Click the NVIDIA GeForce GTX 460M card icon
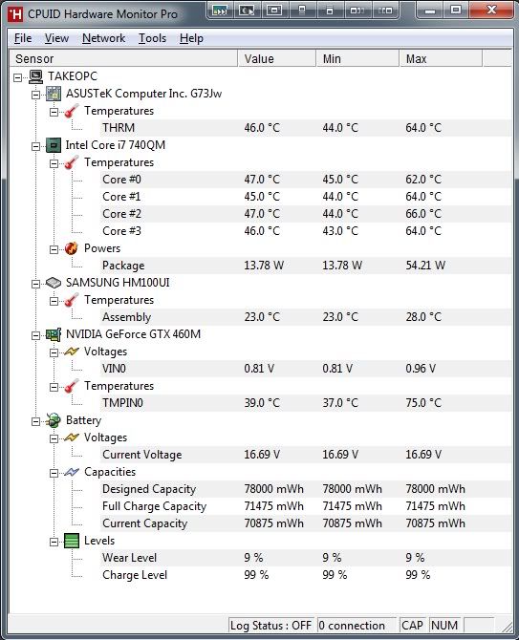The width and height of the screenshot is (519, 640). click(x=54, y=334)
